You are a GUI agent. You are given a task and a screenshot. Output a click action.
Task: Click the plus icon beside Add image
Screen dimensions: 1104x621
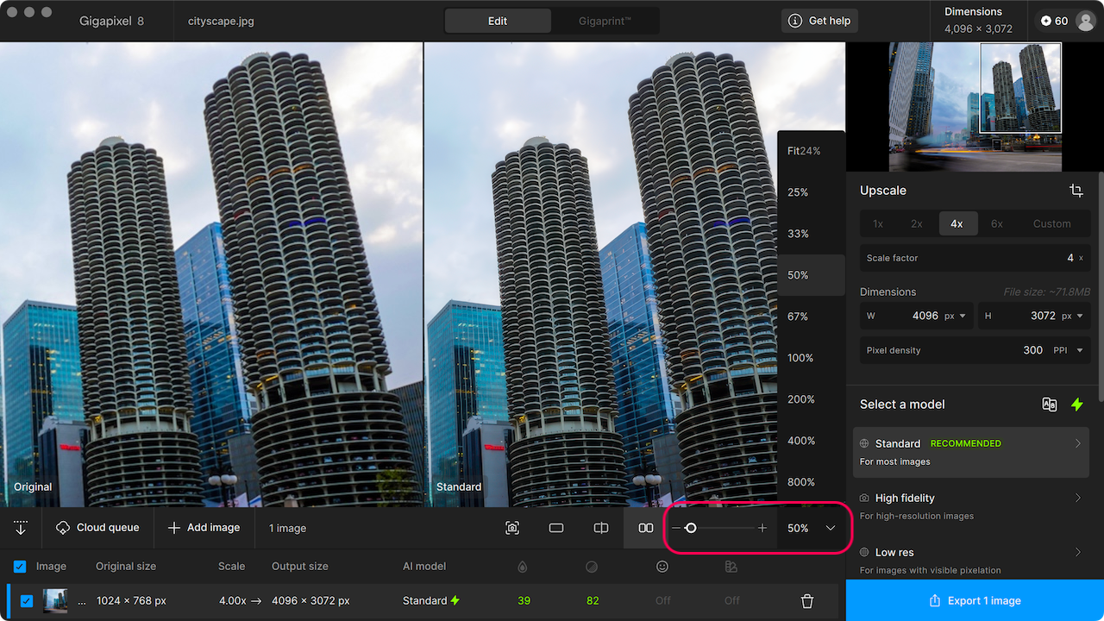(174, 528)
